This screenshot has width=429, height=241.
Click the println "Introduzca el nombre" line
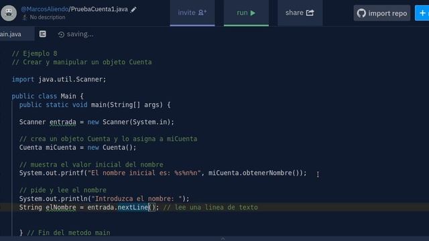pos(104,199)
